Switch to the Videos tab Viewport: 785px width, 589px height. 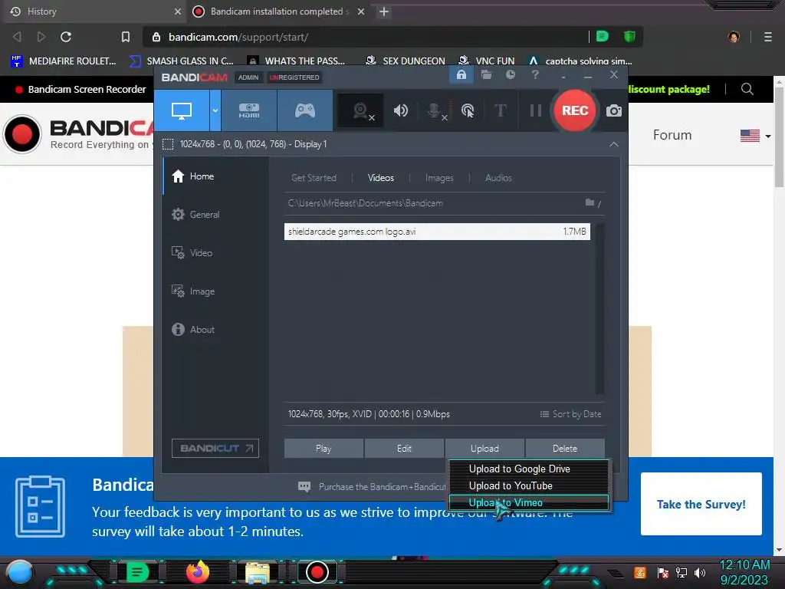[x=380, y=178]
